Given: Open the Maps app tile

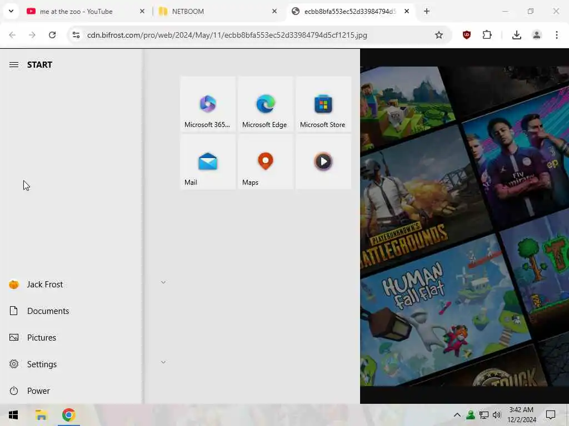Looking at the screenshot, I should [265, 161].
